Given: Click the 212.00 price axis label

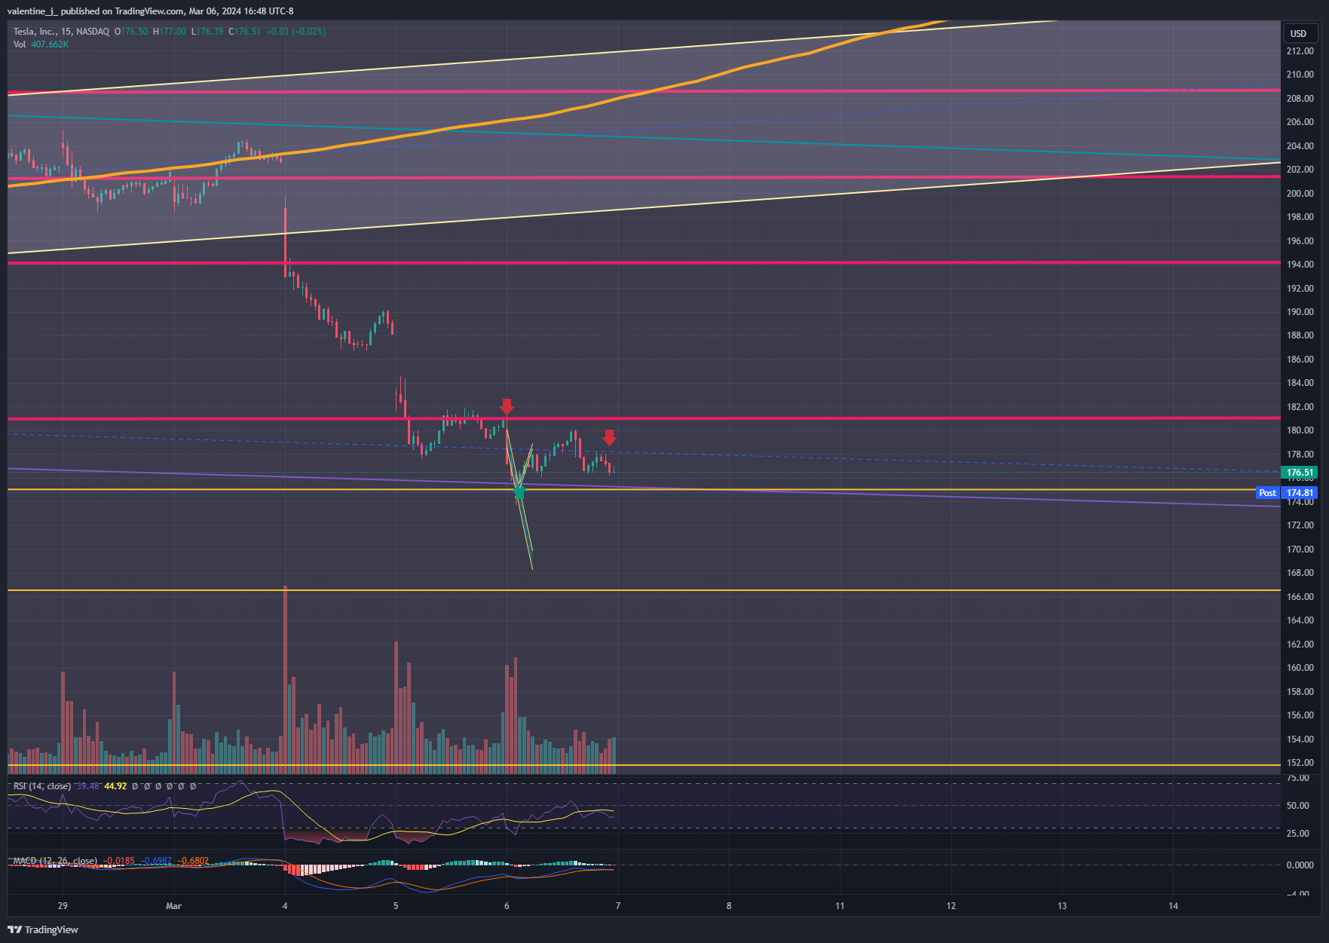Looking at the screenshot, I should coord(1300,51).
